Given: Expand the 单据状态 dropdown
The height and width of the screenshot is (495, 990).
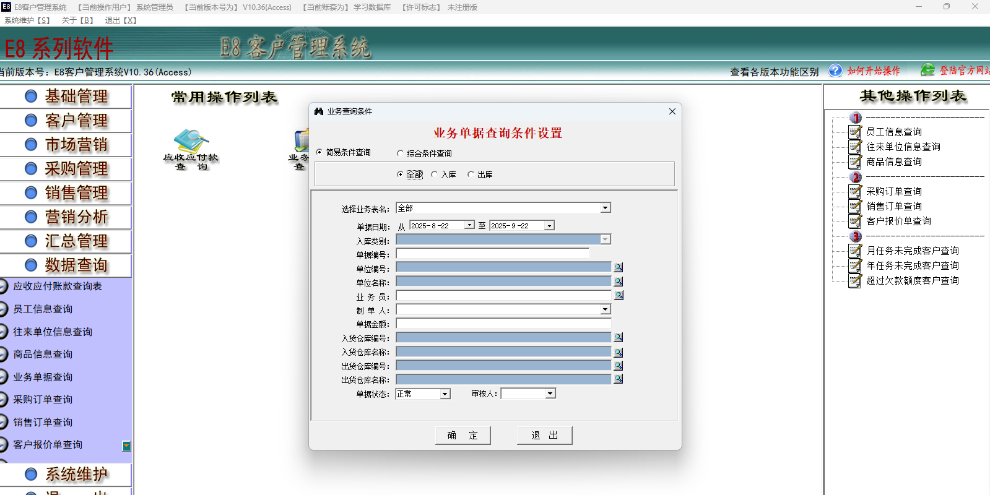Looking at the screenshot, I should pos(445,394).
